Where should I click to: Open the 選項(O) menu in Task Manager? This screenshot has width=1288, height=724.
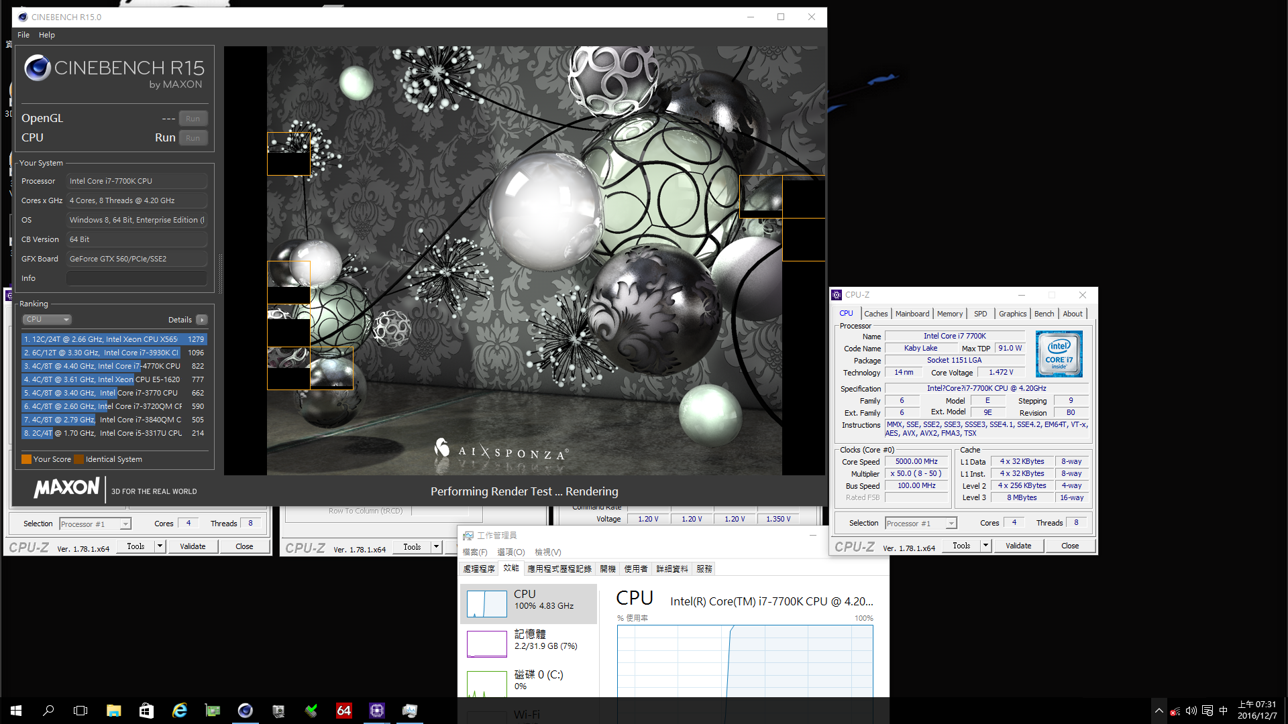(511, 552)
